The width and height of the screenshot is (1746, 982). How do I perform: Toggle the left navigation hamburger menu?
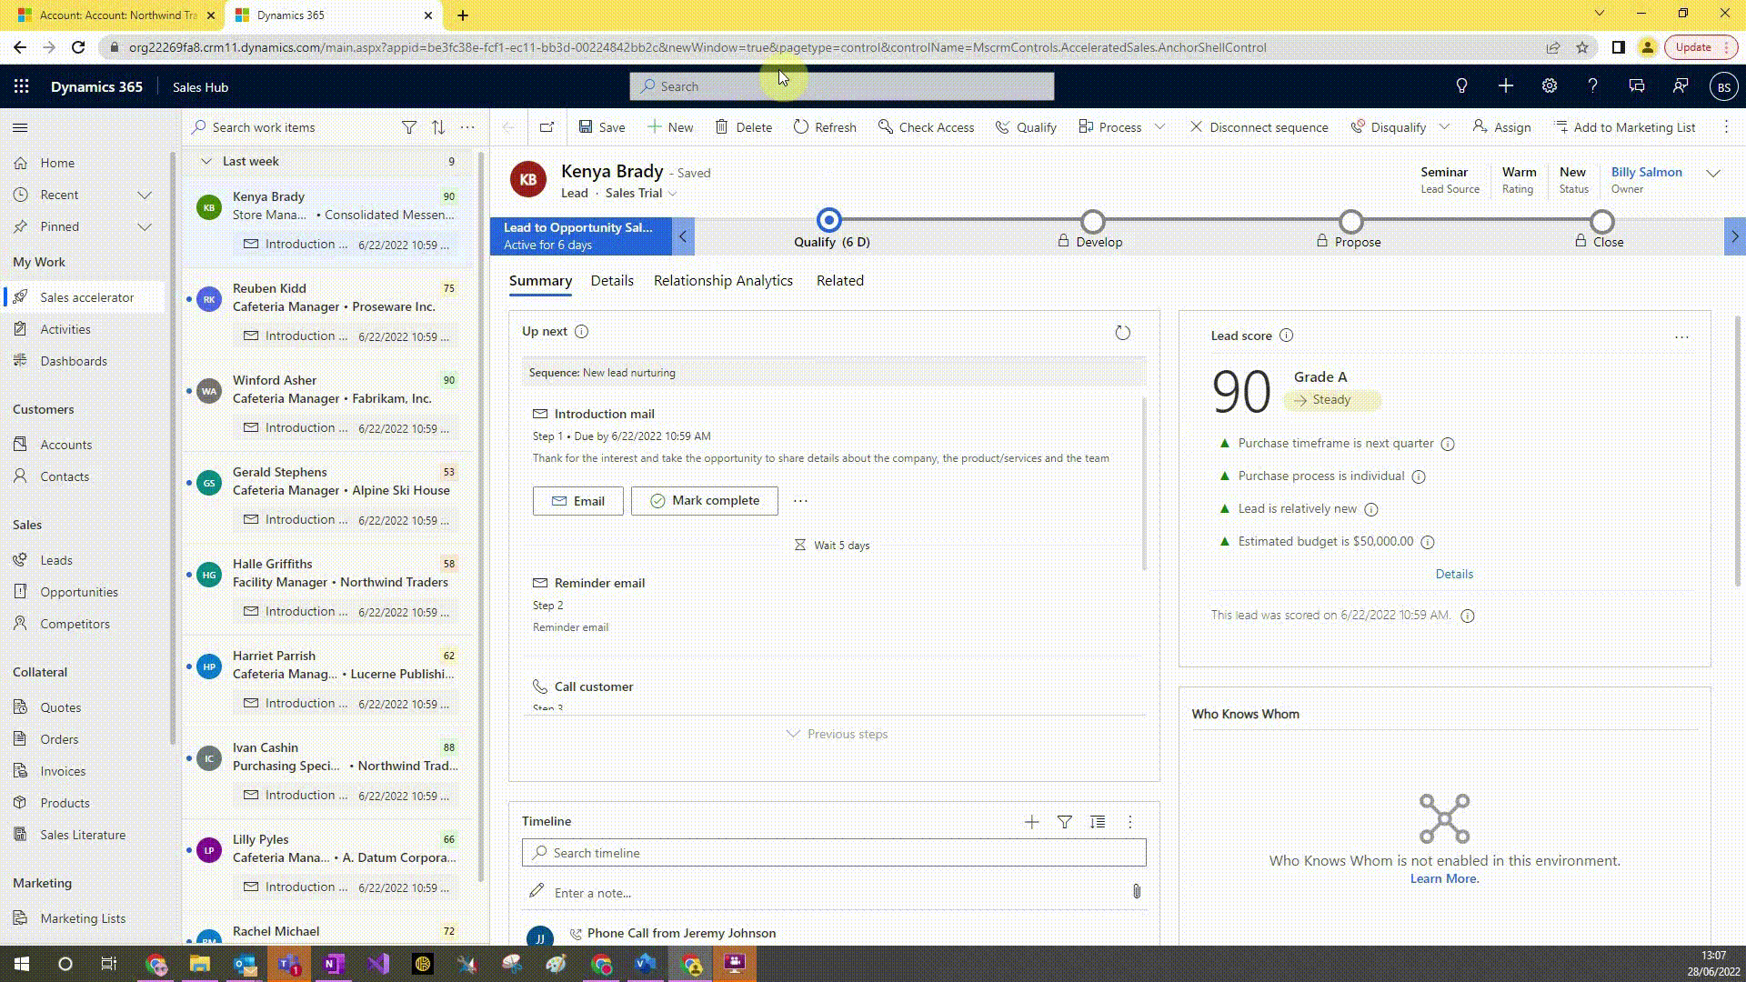(x=20, y=128)
